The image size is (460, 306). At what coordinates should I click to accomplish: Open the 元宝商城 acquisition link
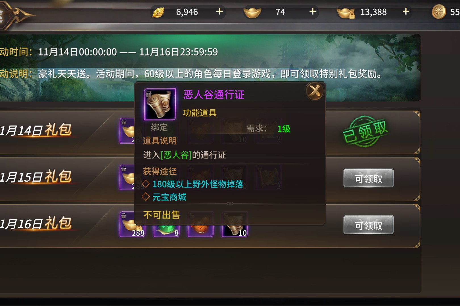pos(169,197)
